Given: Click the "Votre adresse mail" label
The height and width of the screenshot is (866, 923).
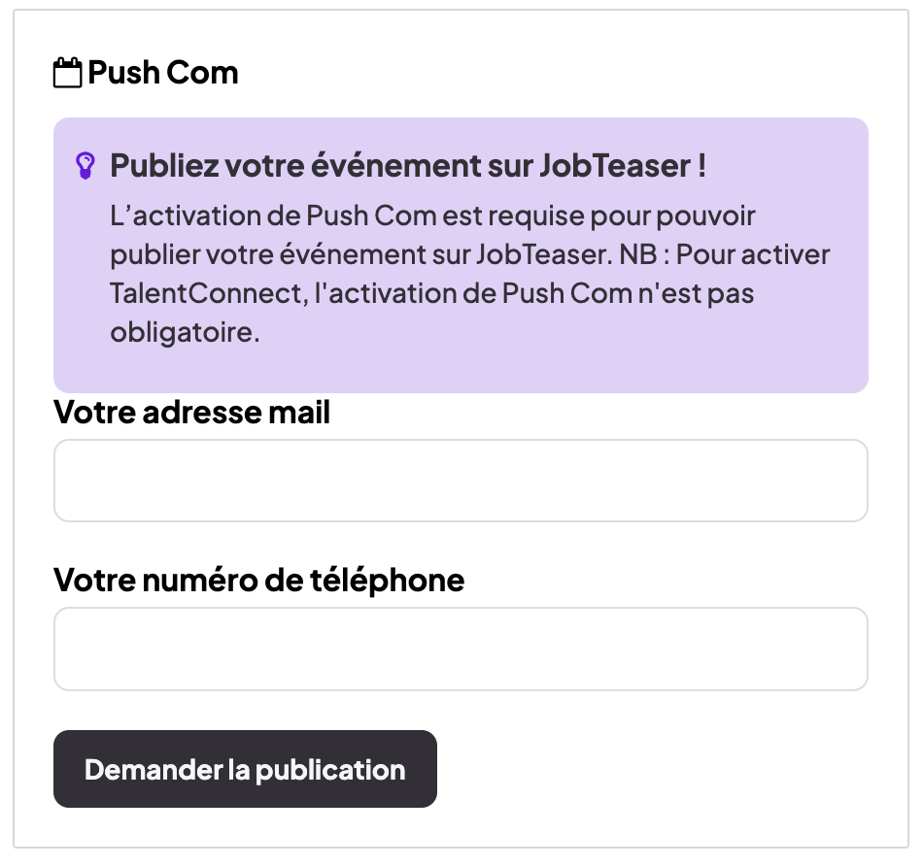Looking at the screenshot, I should click(191, 414).
